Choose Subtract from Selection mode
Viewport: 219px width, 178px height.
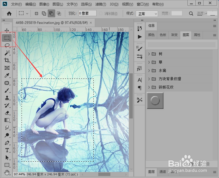pyautogui.click(x=51, y=14)
